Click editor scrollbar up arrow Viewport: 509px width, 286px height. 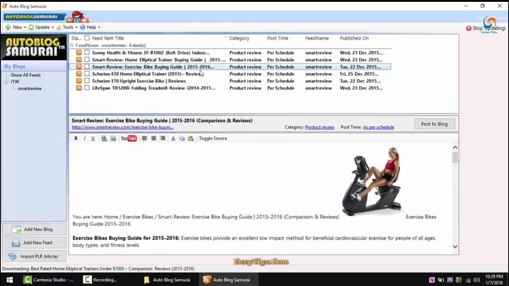tap(455, 147)
